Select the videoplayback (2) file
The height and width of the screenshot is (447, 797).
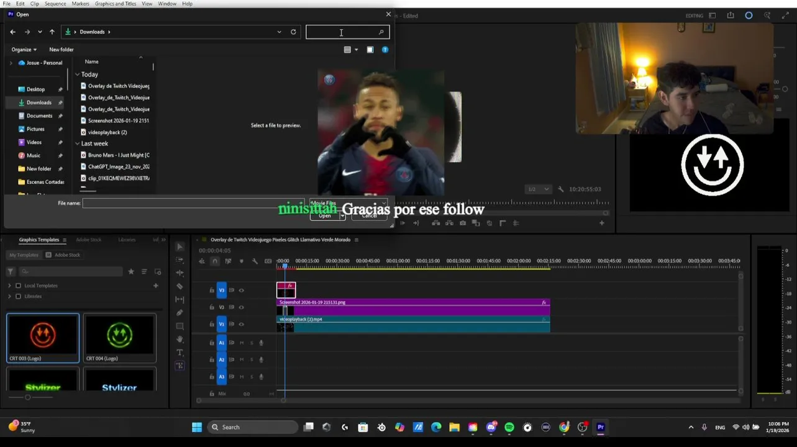coord(107,132)
